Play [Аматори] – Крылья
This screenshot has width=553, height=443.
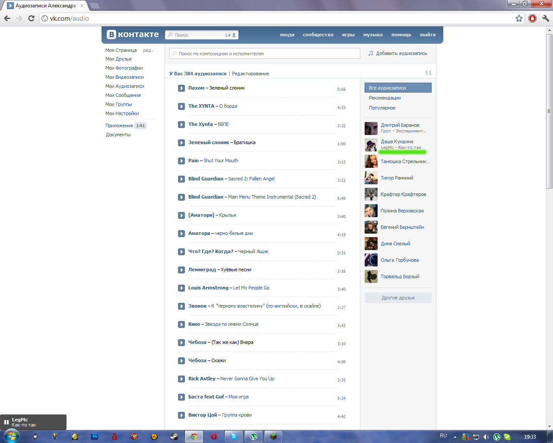[x=181, y=215]
